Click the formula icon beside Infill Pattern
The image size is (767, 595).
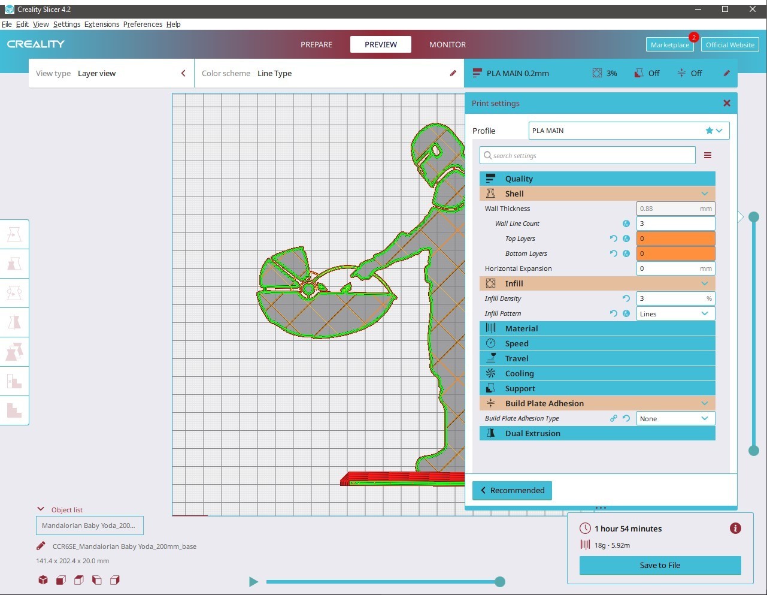coord(626,313)
